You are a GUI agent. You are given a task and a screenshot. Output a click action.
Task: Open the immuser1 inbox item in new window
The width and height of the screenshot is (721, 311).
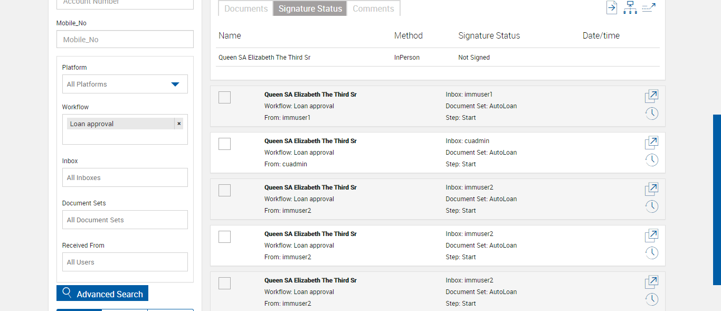click(x=651, y=96)
